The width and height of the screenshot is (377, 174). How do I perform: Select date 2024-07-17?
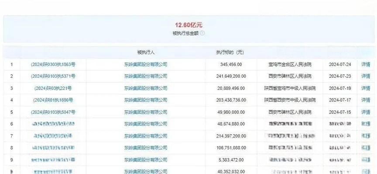pos(340,100)
